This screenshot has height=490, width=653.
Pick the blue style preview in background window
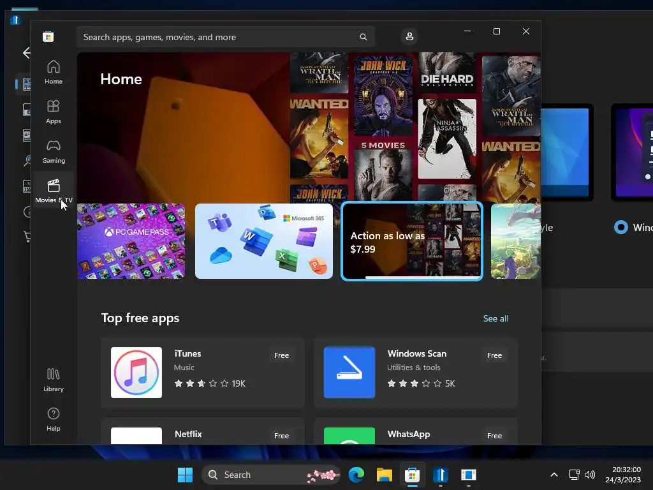pos(567,152)
